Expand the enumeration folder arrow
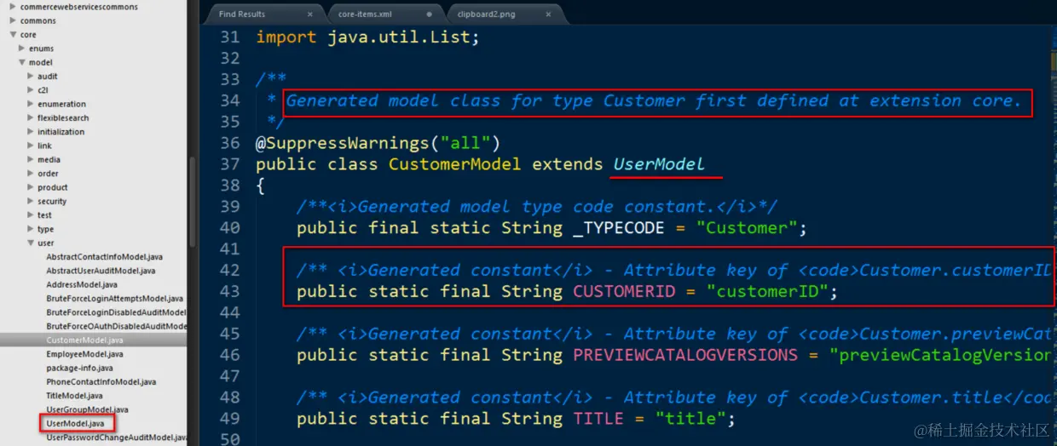The height and width of the screenshot is (446, 1057). (31, 104)
